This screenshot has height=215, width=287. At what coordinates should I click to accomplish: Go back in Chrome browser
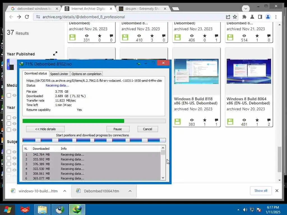tap(11, 17)
